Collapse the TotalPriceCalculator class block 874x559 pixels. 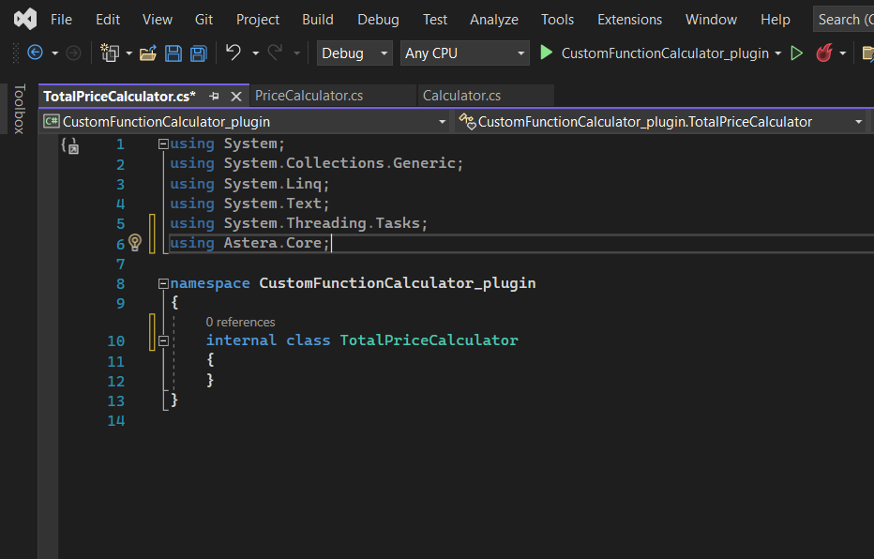[x=163, y=340]
